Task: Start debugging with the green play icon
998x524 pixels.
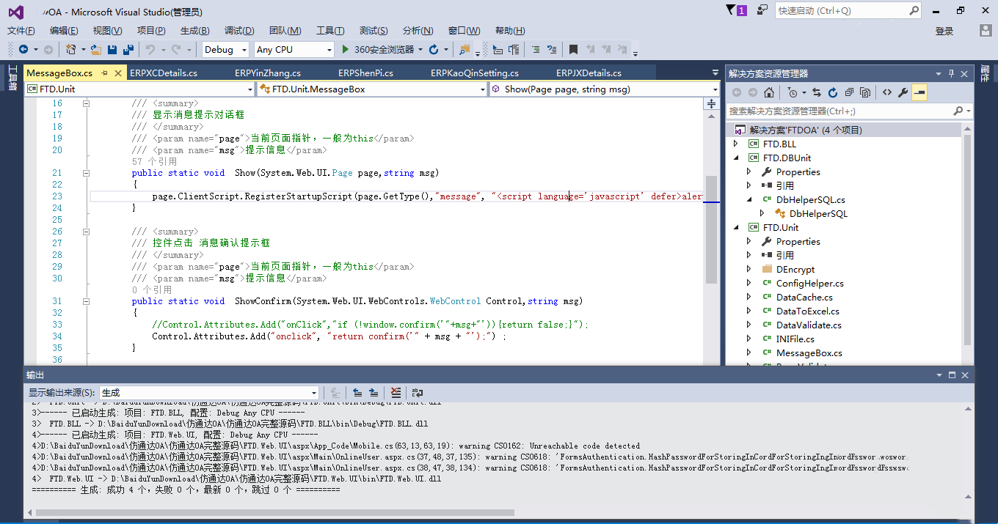Action: pyautogui.click(x=346, y=50)
